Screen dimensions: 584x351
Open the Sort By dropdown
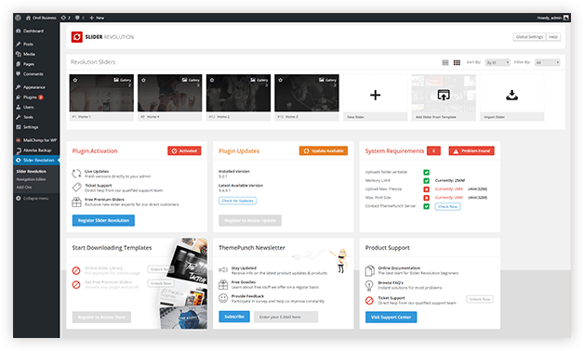click(x=498, y=62)
